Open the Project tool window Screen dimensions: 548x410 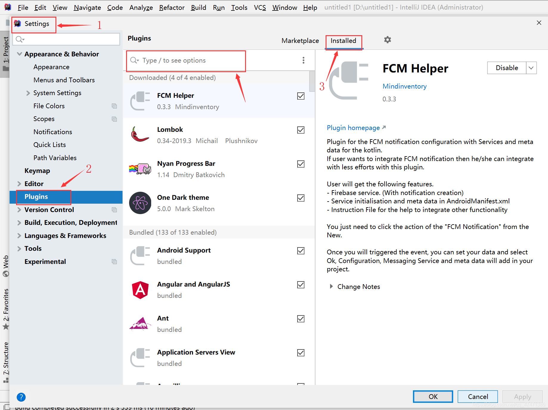[6, 54]
